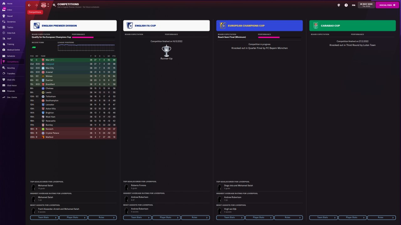Screen dimensions: 401x225
Task: Open Roberto Firmino, FA Cup top goalscorer
Action: point(138,185)
